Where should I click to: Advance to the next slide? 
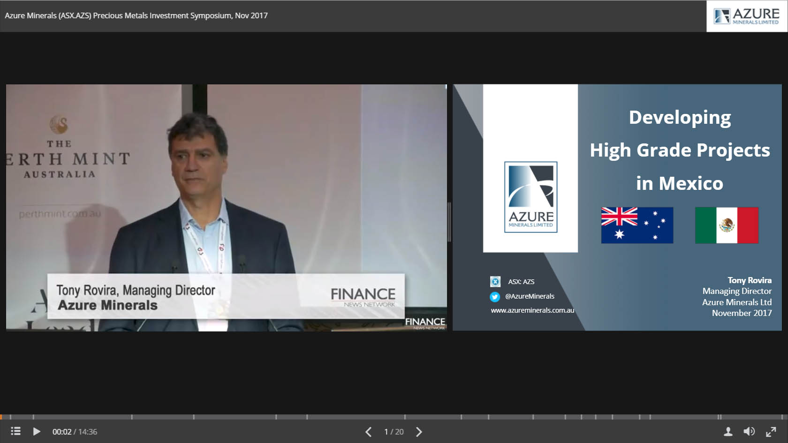(419, 432)
